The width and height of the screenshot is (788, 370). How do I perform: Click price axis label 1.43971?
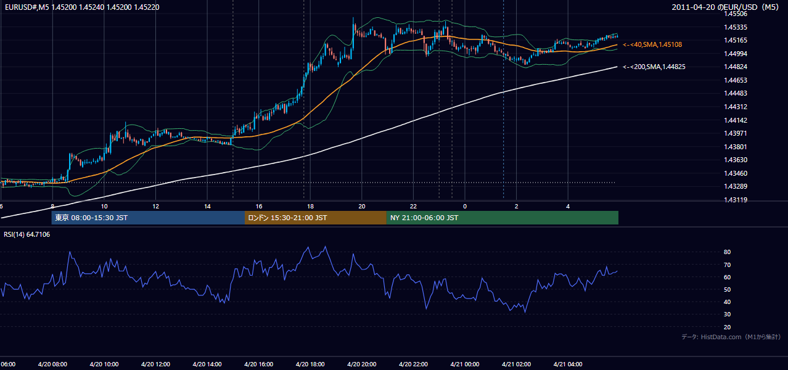(735, 133)
